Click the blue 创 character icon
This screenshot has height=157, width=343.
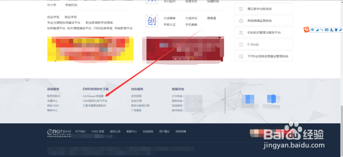pos(152,21)
